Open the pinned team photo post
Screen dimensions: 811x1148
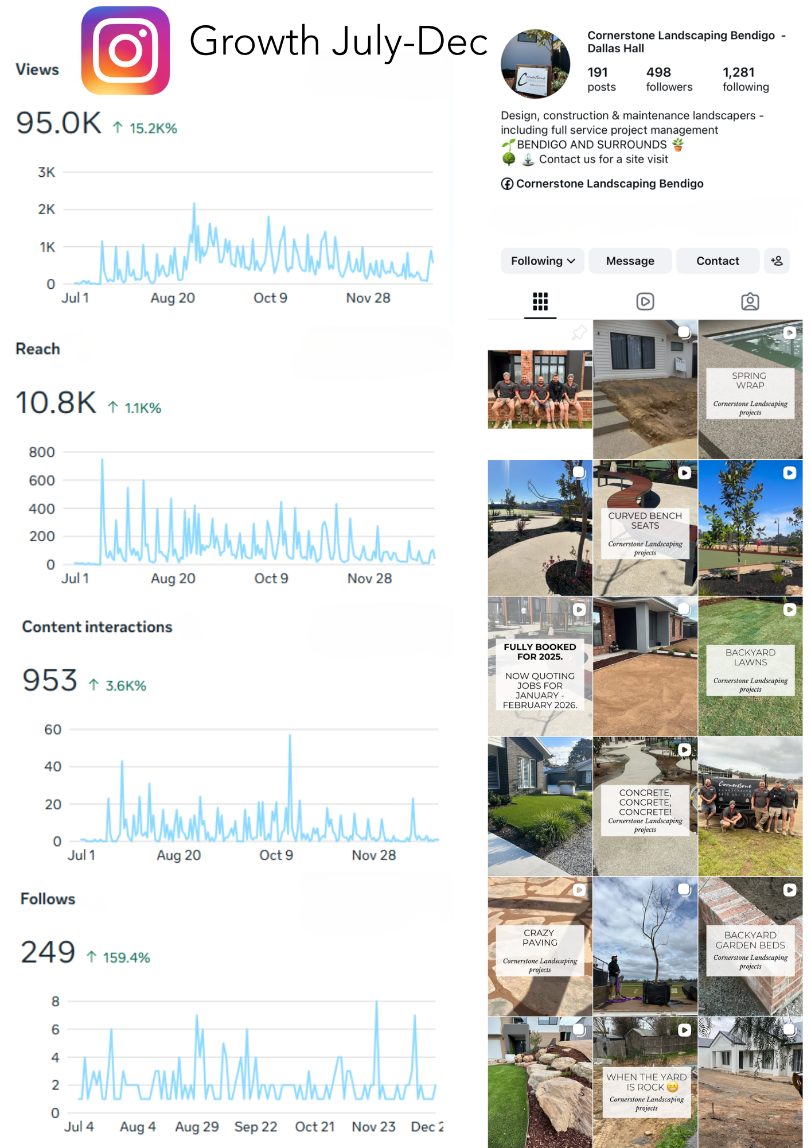coord(540,389)
